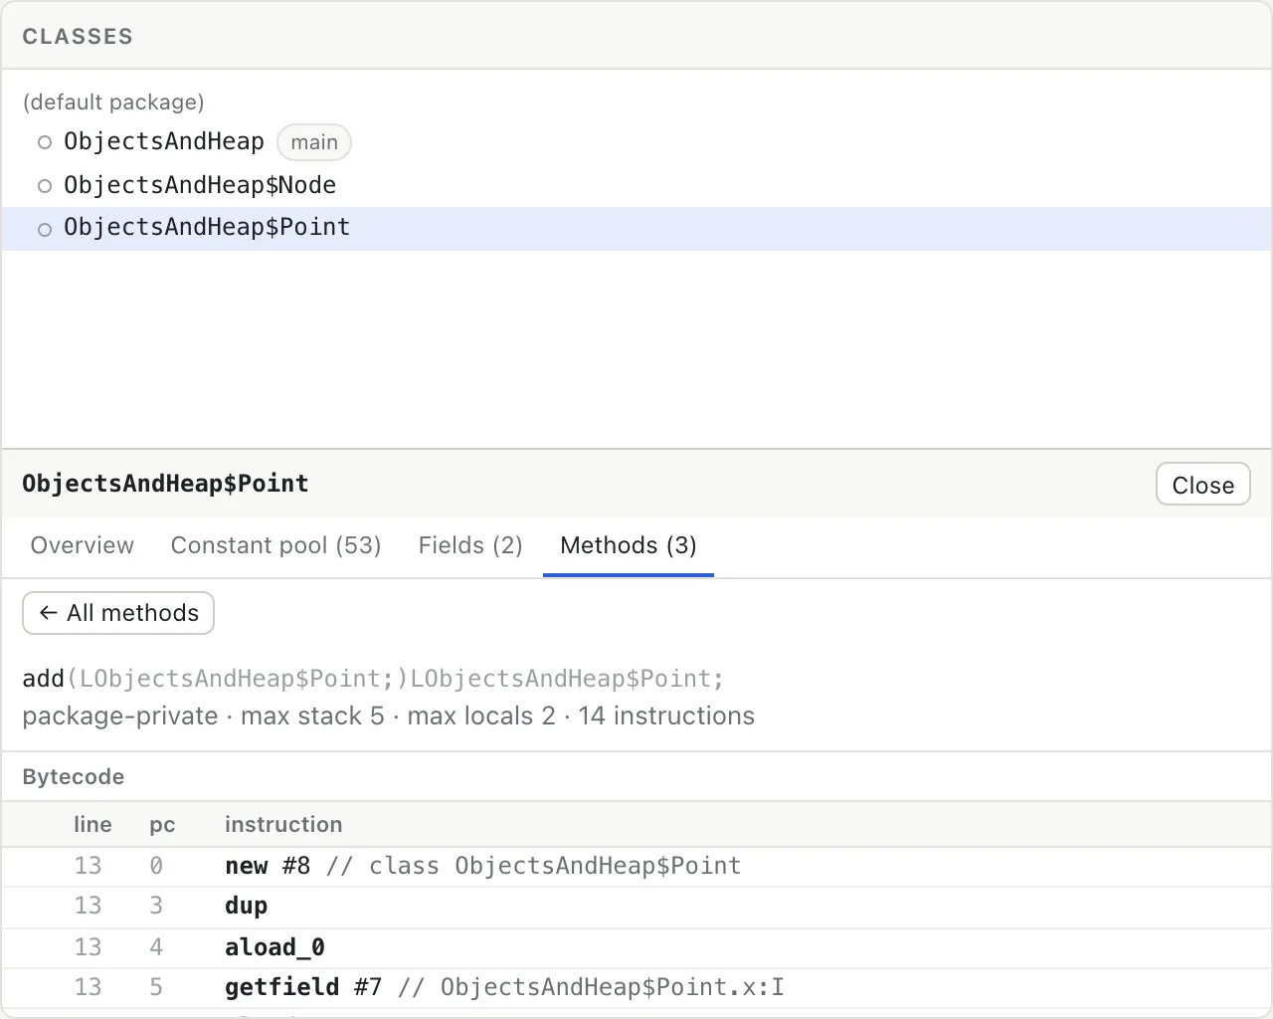1273x1019 pixels.
Task: Click the add method signature text
Action: [x=373, y=679]
